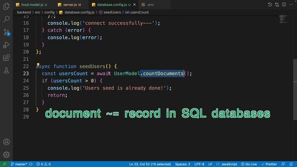Click the minimap preview
The height and width of the screenshot is (167, 297).
(284, 19)
